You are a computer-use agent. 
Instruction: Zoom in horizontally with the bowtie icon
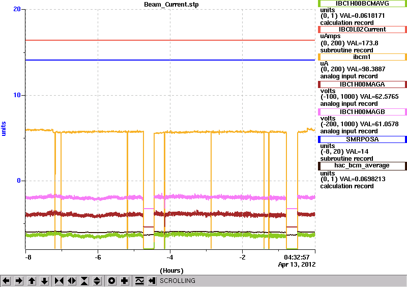point(59,281)
